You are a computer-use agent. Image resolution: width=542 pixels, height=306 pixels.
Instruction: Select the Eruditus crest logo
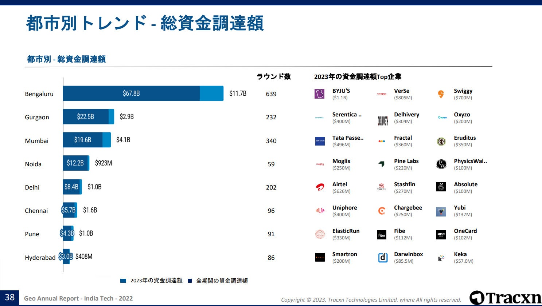(x=441, y=142)
